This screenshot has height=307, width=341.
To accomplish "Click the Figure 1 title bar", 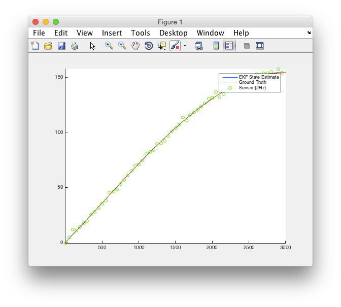I will pos(170,22).
